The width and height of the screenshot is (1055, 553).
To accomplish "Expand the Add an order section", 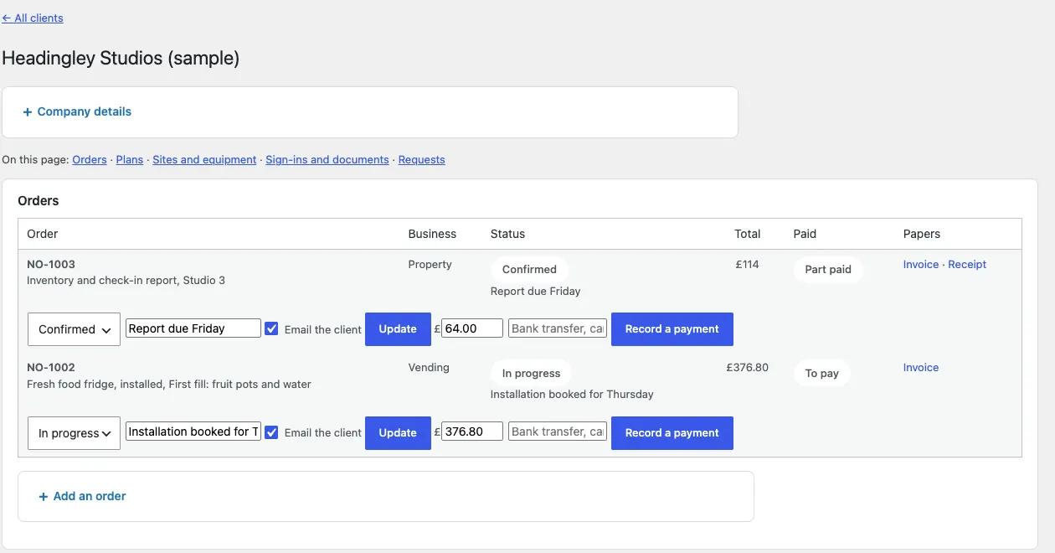I will (x=82, y=496).
